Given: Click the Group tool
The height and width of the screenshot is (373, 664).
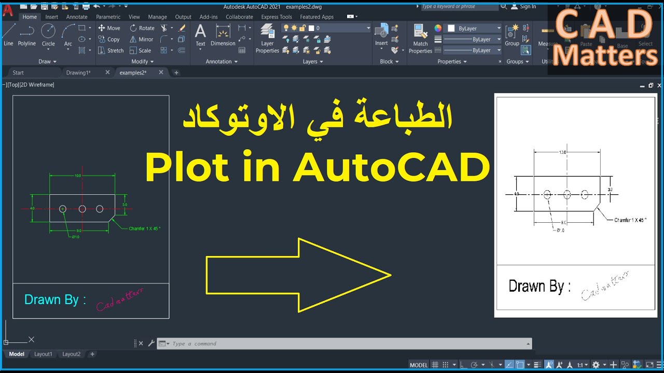Looking at the screenshot, I should (x=512, y=35).
